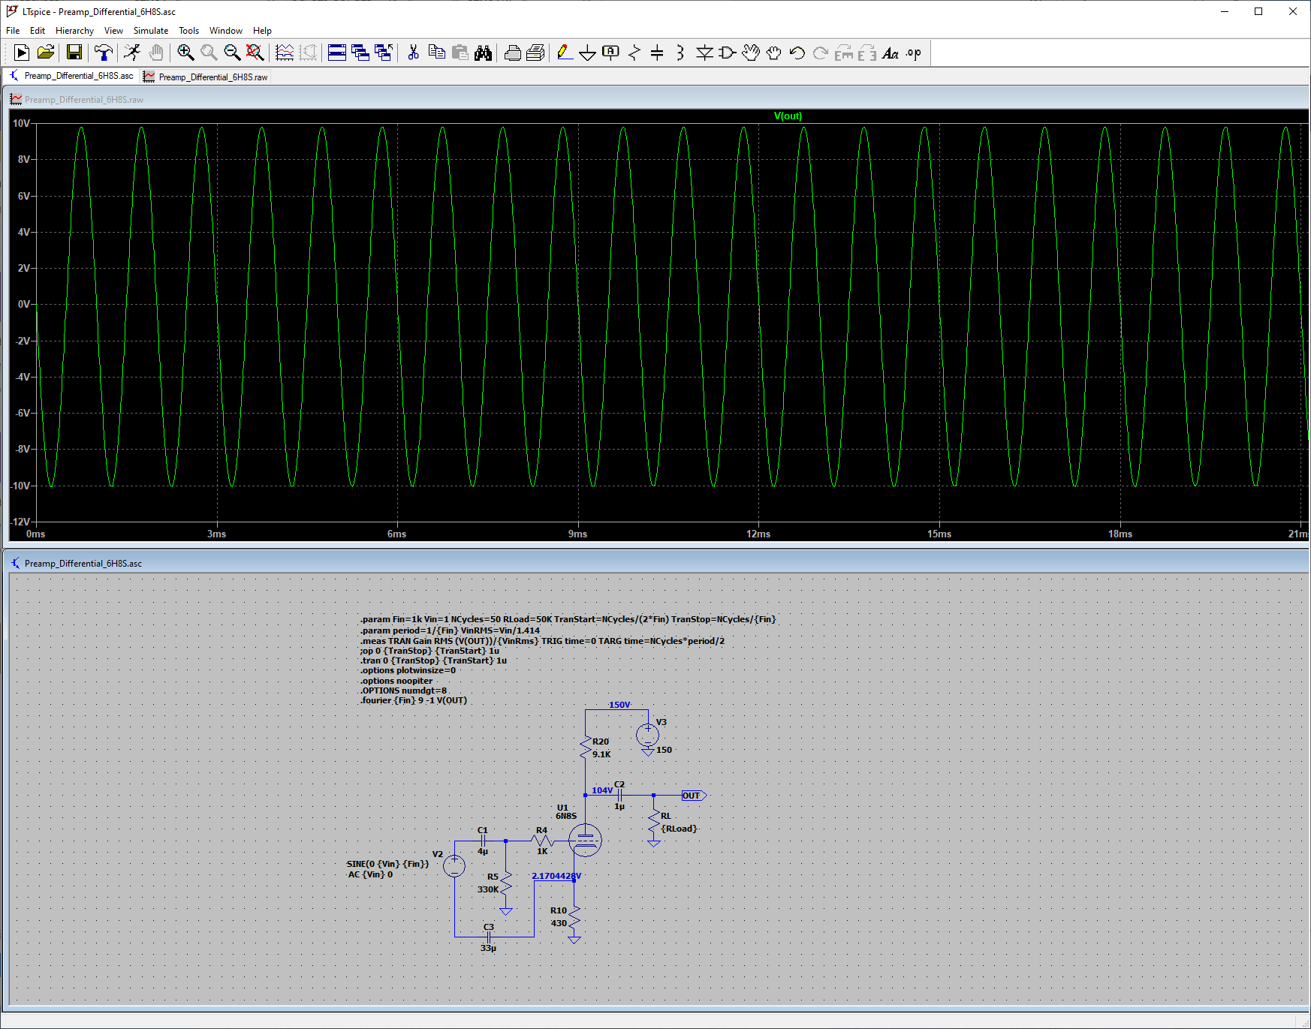Click the SINE(0 {Vin} {Fin}) source text

coord(387,864)
